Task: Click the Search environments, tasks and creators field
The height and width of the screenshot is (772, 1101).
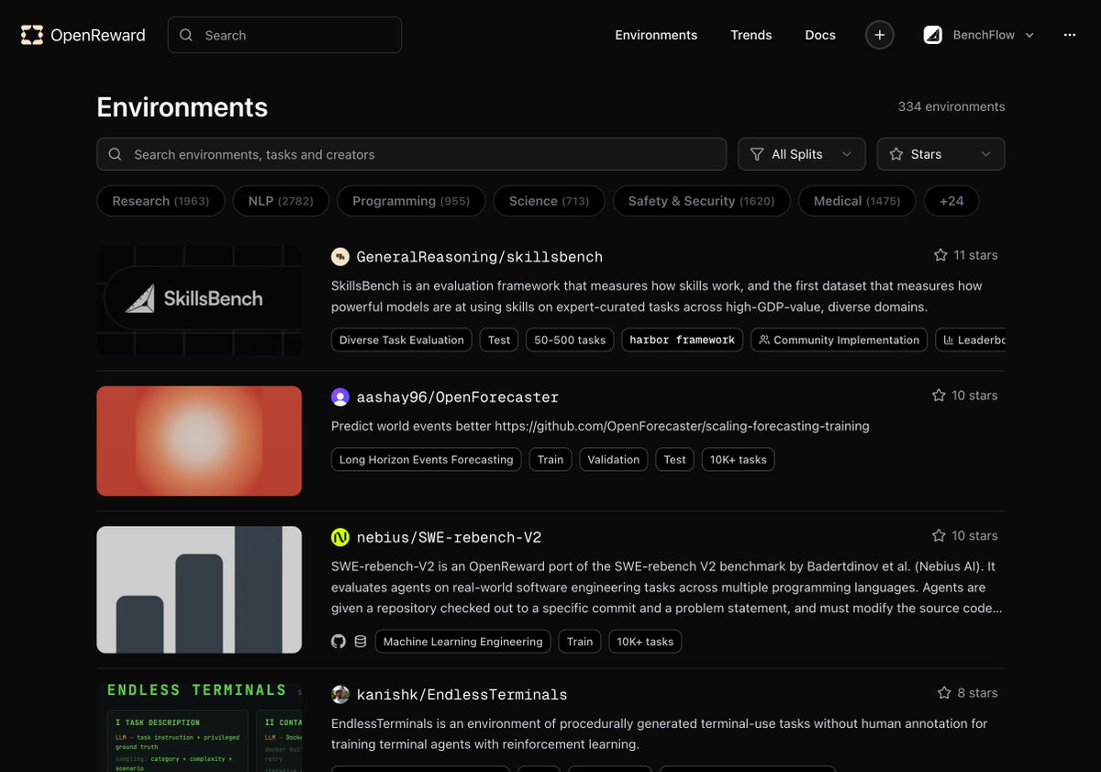Action: [411, 154]
